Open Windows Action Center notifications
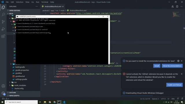The width and height of the screenshot is (185, 104). pyautogui.click(x=182, y=102)
